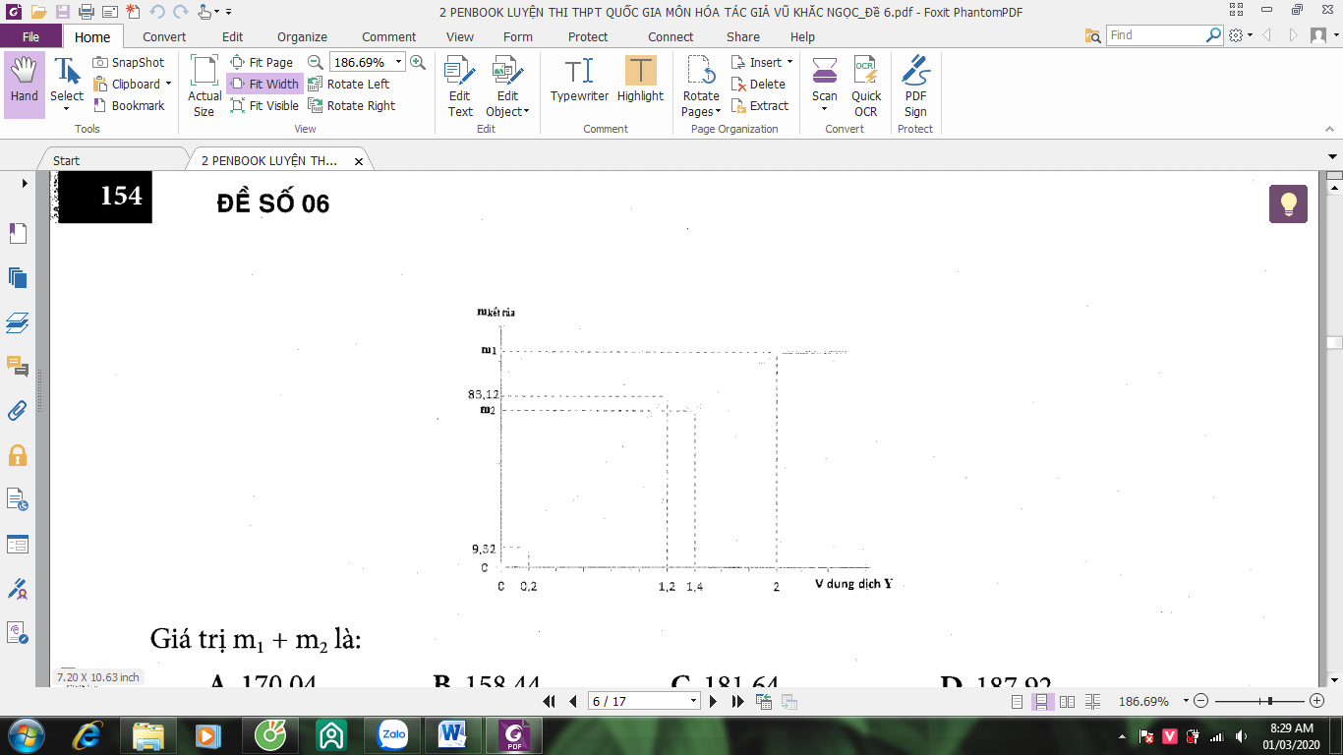1343x755 pixels.
Task: Toggle the Fit Page view mode
Action: 262,63
